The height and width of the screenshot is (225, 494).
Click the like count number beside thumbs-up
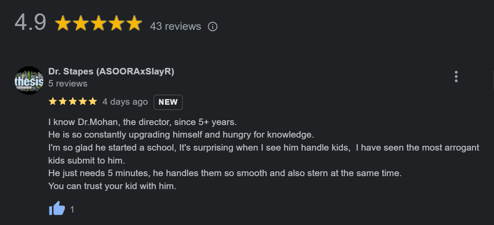pyautogui.click(x=72, y=209)
